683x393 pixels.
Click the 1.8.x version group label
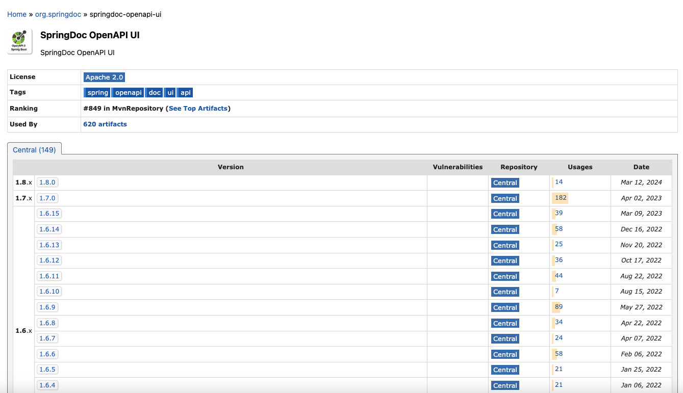23,182
